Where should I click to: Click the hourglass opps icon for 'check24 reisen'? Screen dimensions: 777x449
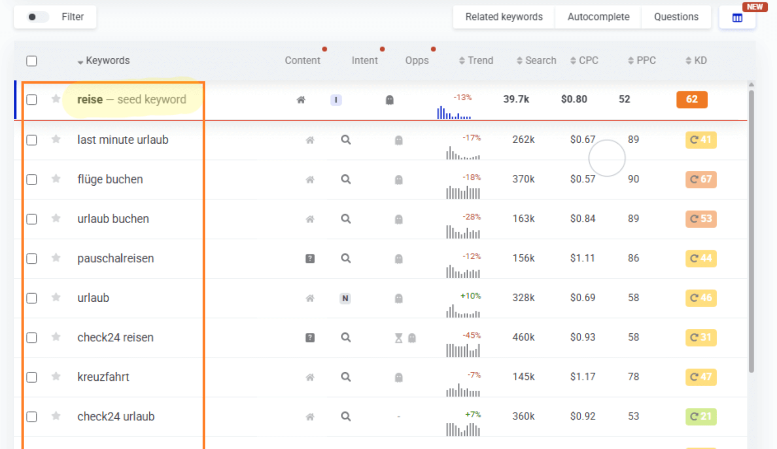[399, 338]
